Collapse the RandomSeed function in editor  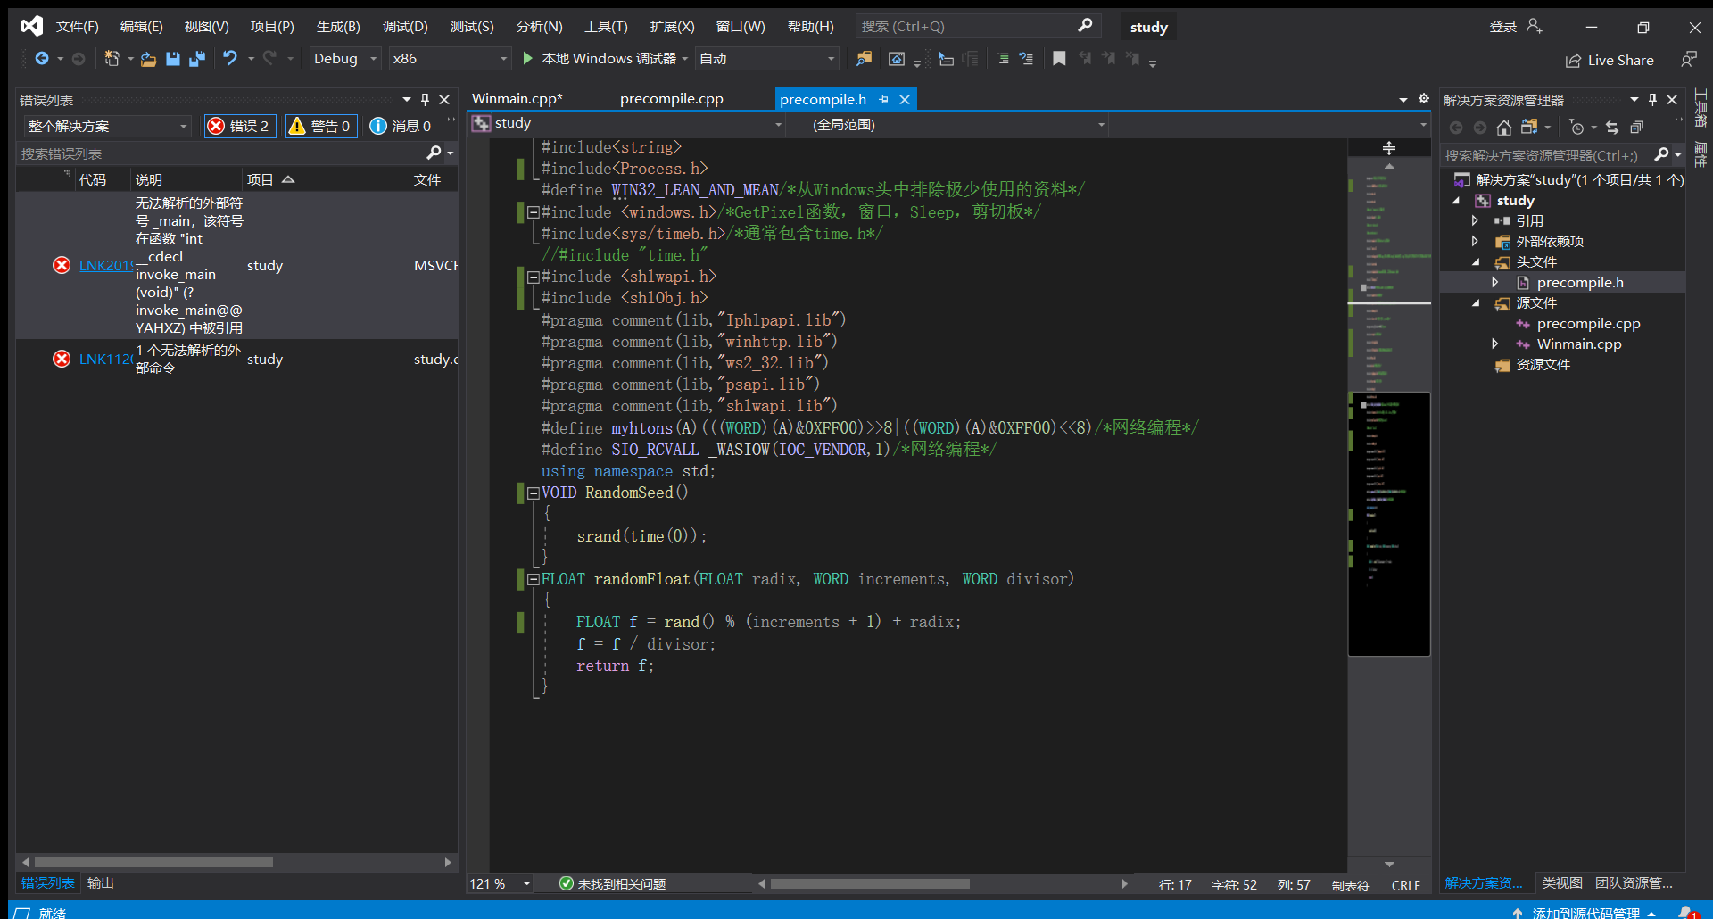click(x=533, y=493)
